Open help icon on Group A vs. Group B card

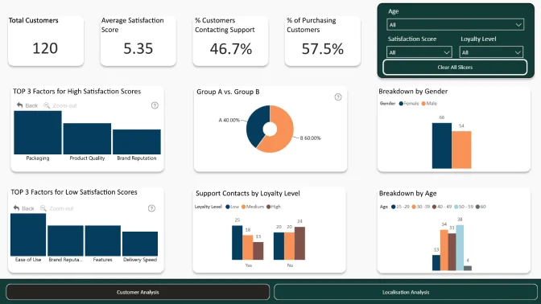point(338,97)
